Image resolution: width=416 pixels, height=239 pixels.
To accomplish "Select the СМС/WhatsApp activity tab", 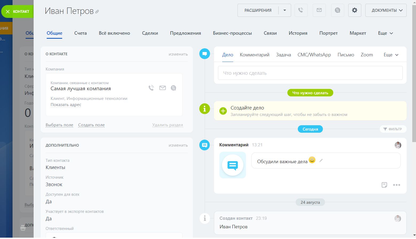I will 314,55.
